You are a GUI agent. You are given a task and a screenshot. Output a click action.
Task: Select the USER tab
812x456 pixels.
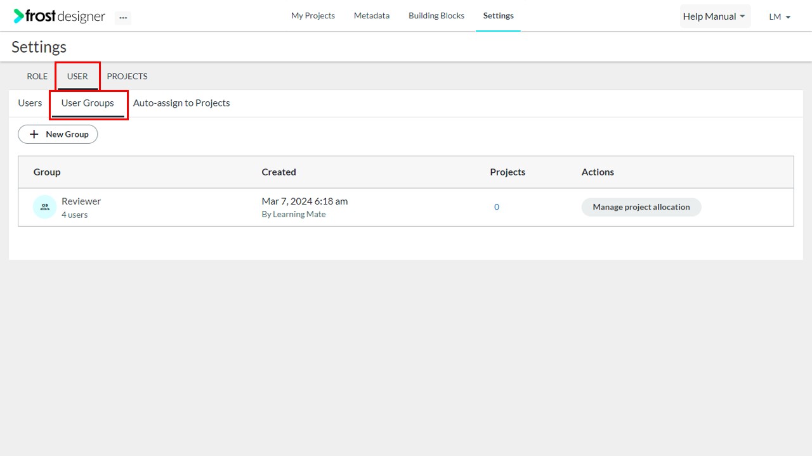(77, 76)
